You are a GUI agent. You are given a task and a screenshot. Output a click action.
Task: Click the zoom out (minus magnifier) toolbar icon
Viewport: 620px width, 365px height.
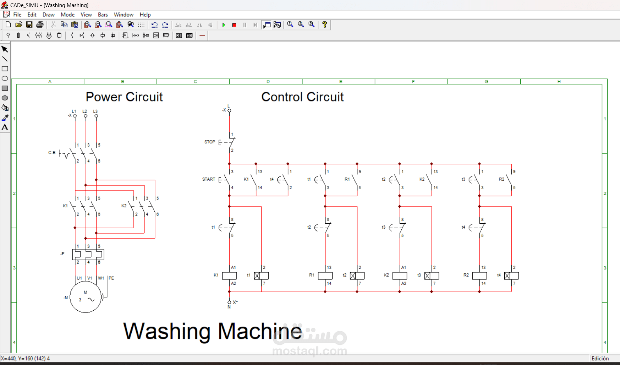click(x=98, y=24)
